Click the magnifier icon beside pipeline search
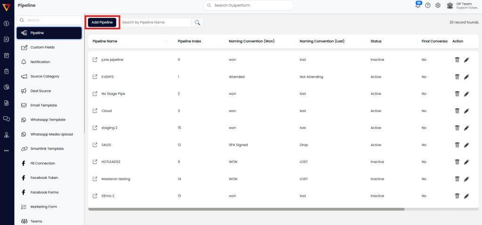Image resolution: width=482 pixels, height=225 pixels. pos(198,22)
